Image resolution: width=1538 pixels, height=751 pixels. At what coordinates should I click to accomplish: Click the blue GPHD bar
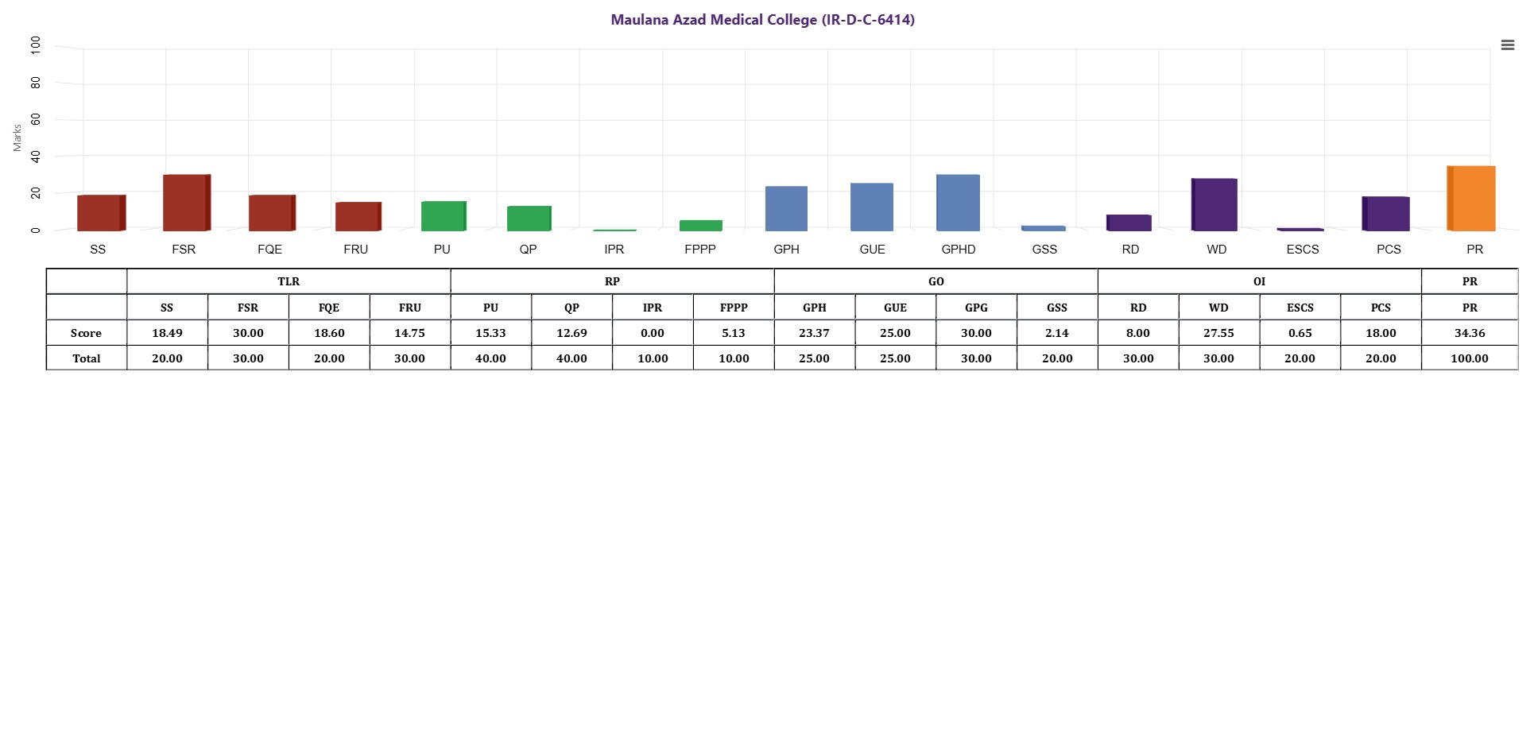pos(958,203)
